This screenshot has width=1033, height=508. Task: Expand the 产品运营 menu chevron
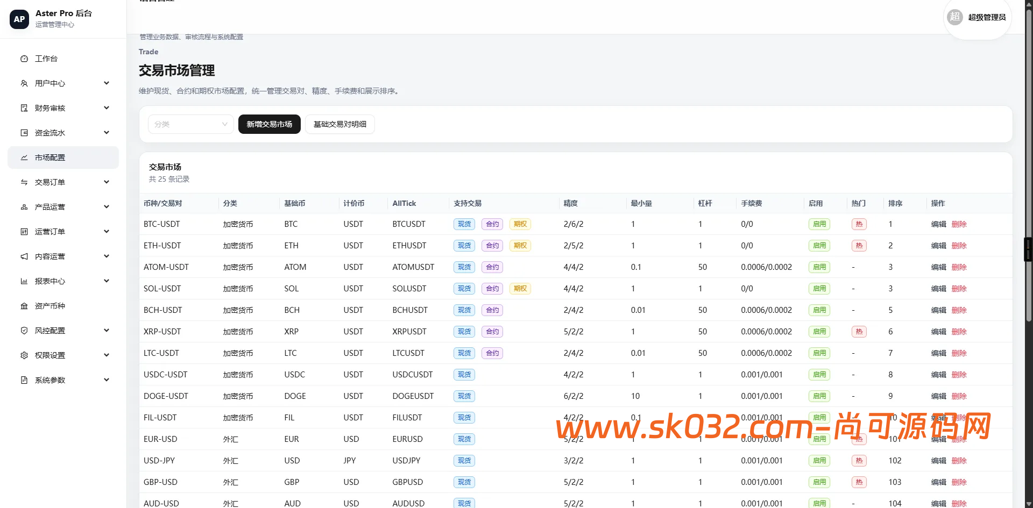107,206
